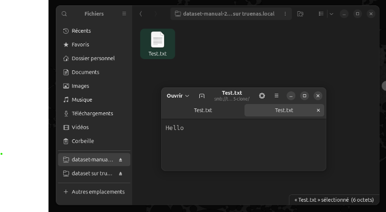386x212 pixels.
Task: Open the Ouvrir dropdown in text editor
Action: point(177,96)
